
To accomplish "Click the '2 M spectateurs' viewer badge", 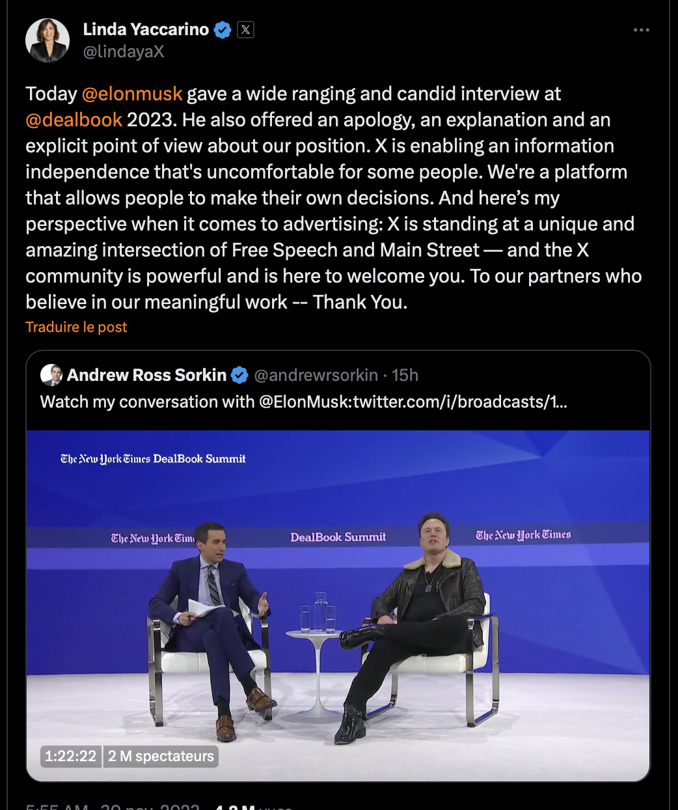I will point(161,756).
